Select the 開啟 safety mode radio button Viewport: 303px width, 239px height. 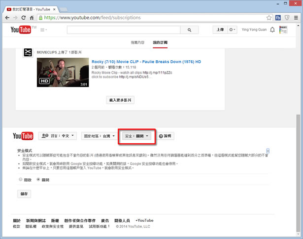click(x=20, y=180)
